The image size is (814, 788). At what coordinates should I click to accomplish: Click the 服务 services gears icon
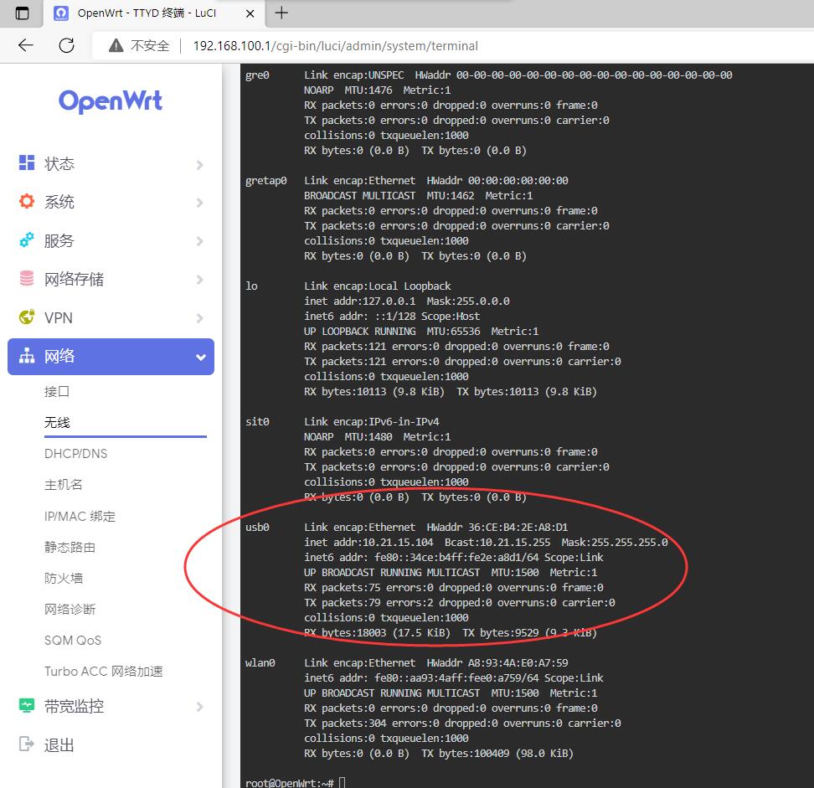[27, 240]
